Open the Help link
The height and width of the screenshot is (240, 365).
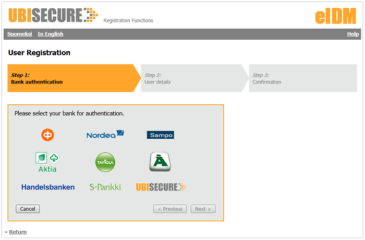[x=353, y=34]
